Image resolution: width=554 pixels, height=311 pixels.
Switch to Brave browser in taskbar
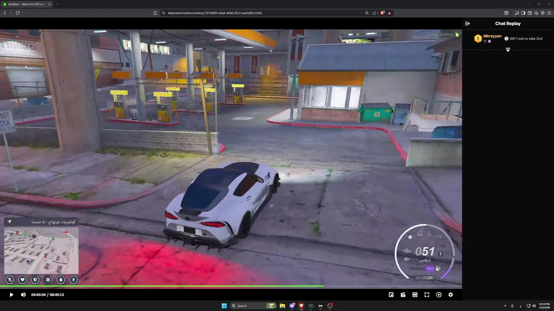(x=301, y=306)
